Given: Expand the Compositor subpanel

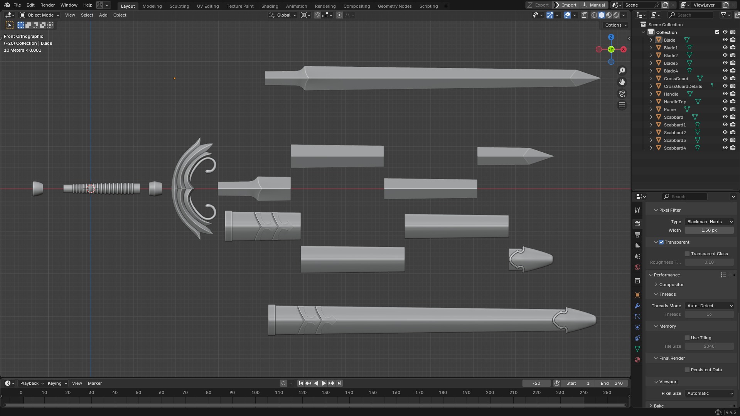Looking at the screenshot, I should [x=671, y=285].
